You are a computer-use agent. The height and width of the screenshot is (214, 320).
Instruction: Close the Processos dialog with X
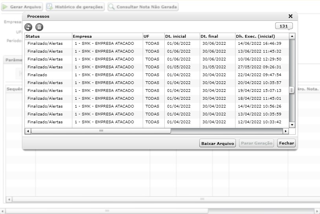tap(291, 16)
